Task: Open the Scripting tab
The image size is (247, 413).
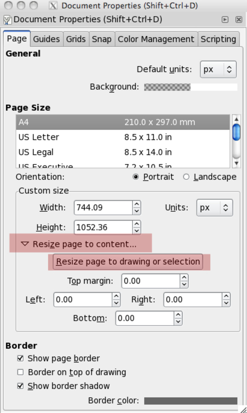Action: tap(218, 39)
